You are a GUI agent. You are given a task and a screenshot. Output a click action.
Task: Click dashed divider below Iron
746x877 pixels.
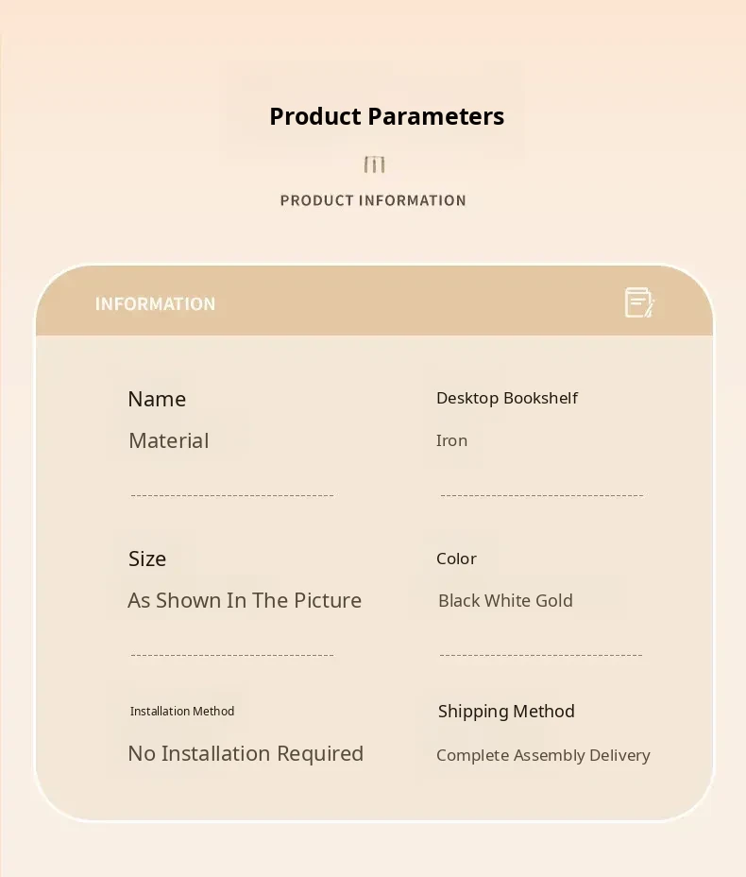click(x=541, y=495)
